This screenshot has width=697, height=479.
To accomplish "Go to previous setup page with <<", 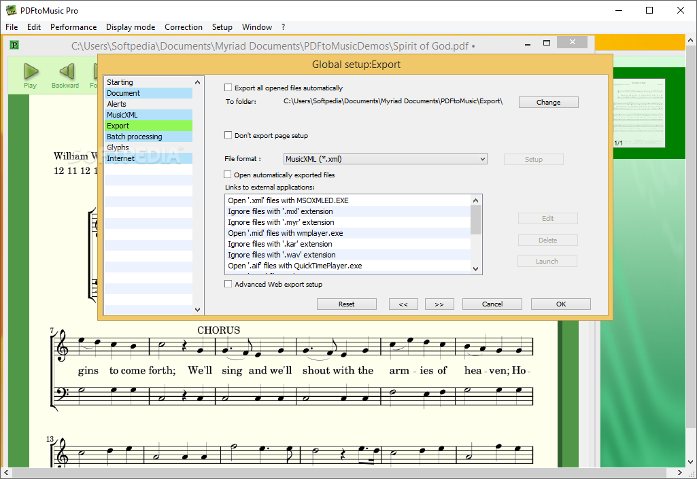I will pos(403,304).
